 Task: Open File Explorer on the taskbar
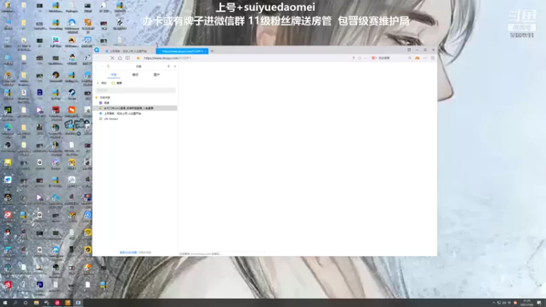coord(36,303)
